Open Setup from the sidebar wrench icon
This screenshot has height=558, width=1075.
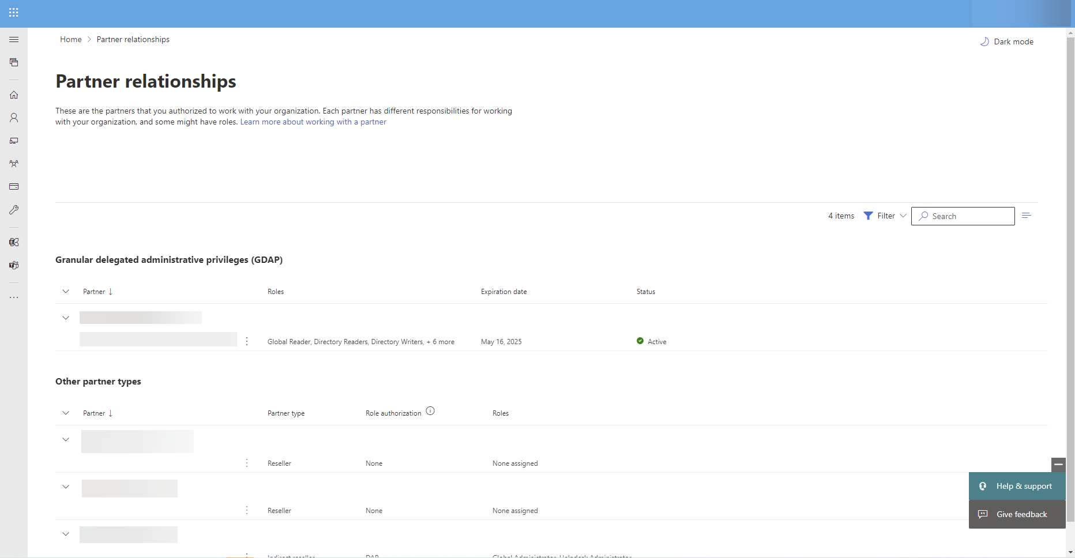pyautogui.click(x=14, y=210)
